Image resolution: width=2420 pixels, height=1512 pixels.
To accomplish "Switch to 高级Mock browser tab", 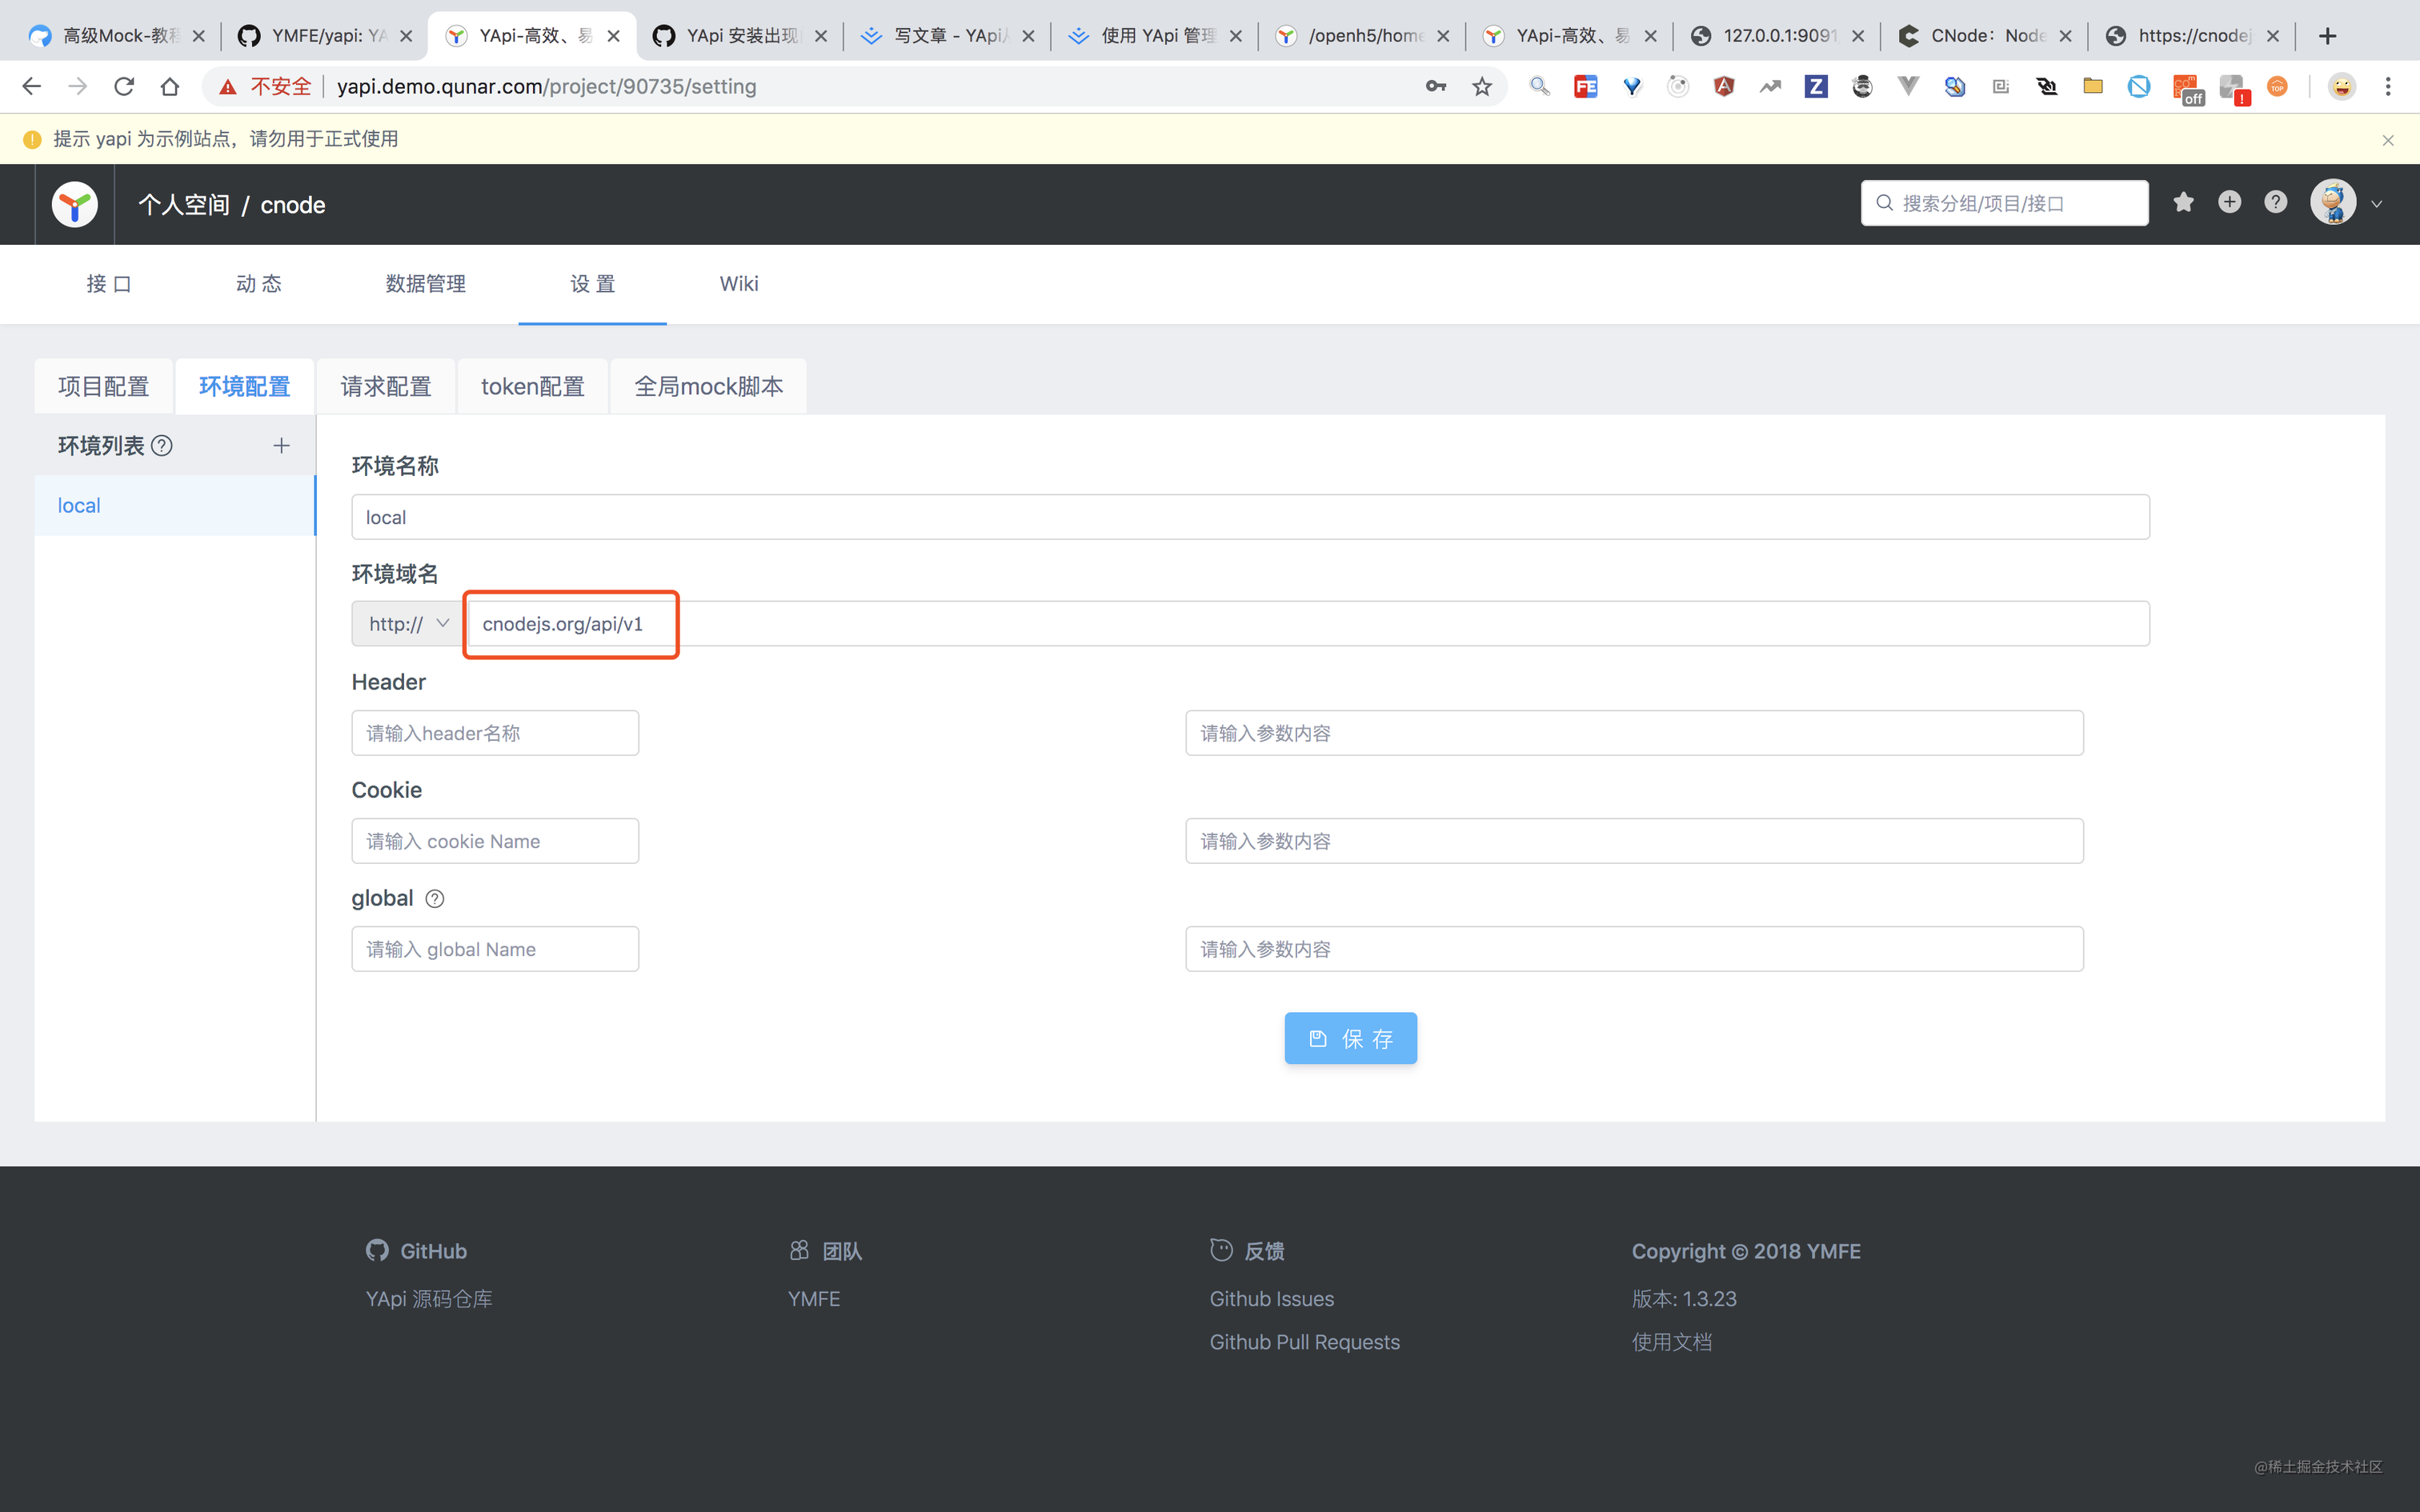I will click(x=118, y=36).
